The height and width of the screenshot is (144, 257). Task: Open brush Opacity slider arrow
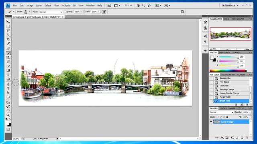[82, 12]
